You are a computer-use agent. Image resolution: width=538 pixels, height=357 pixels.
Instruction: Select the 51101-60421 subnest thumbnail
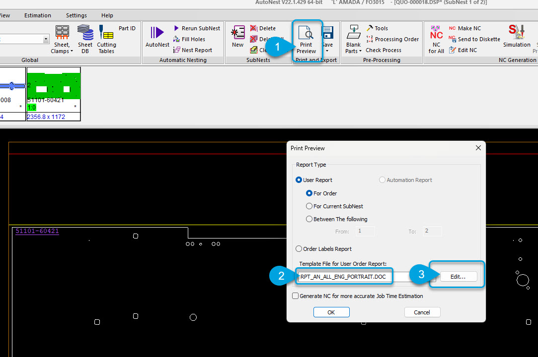(x=54, y=94)
